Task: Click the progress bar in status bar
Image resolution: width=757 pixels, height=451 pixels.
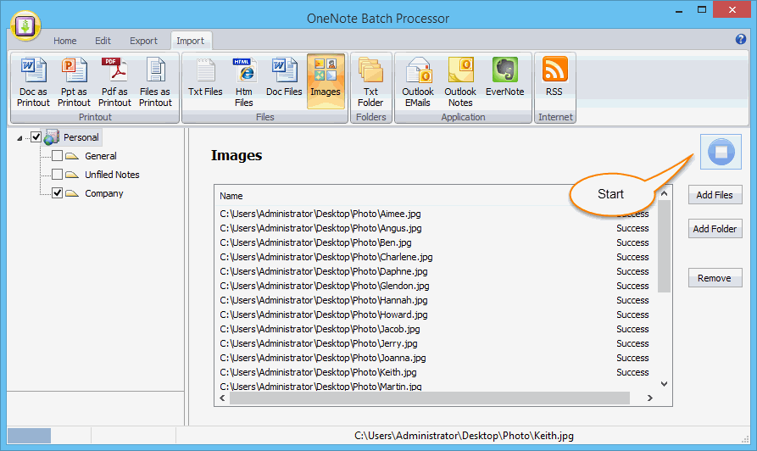Action: pyautogui.click(x=29, y=436)
